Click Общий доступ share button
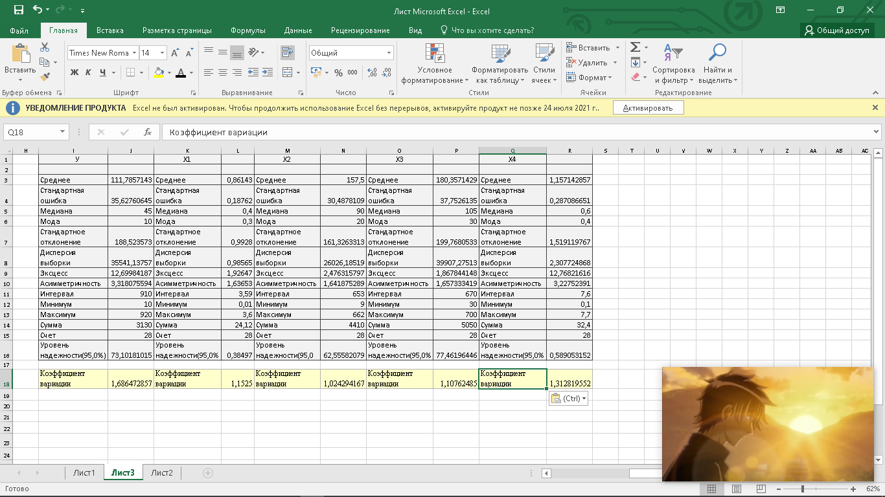 point(837,30)
